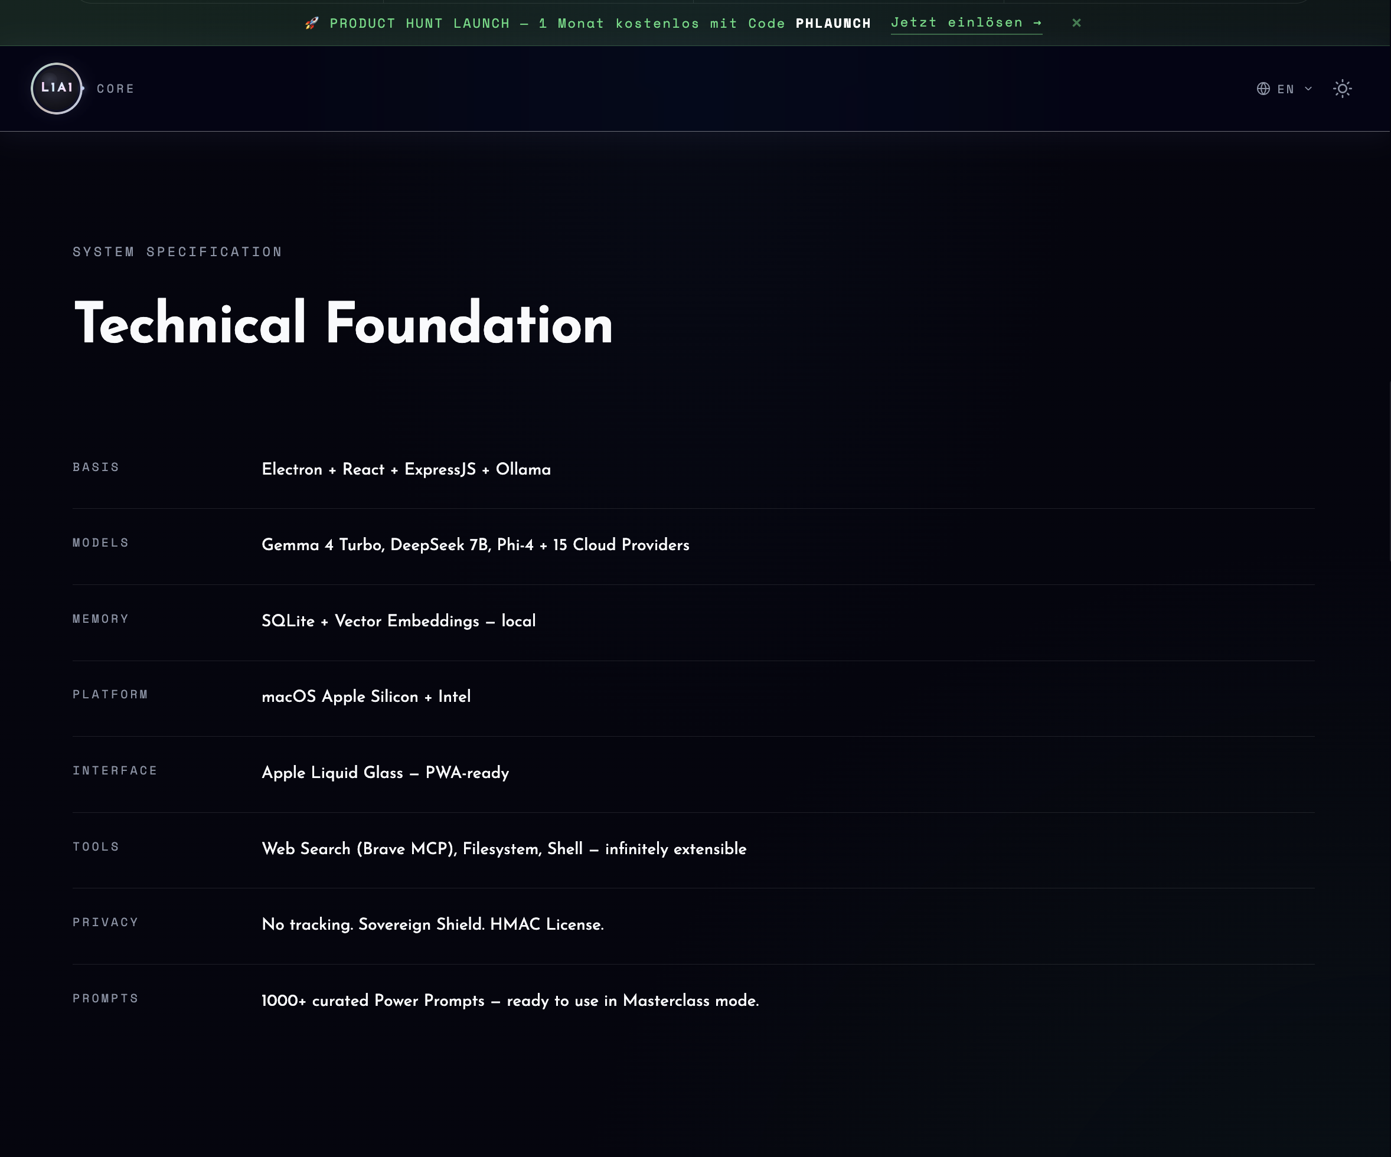Image resolution: width=1391 pixels, height=1157 pixels.
Task: Click the TOOLS row label
Action: pos(96,846)
